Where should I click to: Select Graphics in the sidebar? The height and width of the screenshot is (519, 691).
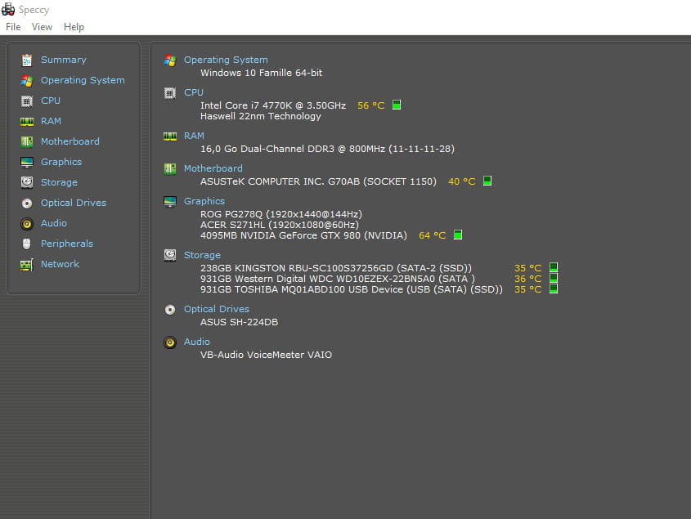coord(61,162)
